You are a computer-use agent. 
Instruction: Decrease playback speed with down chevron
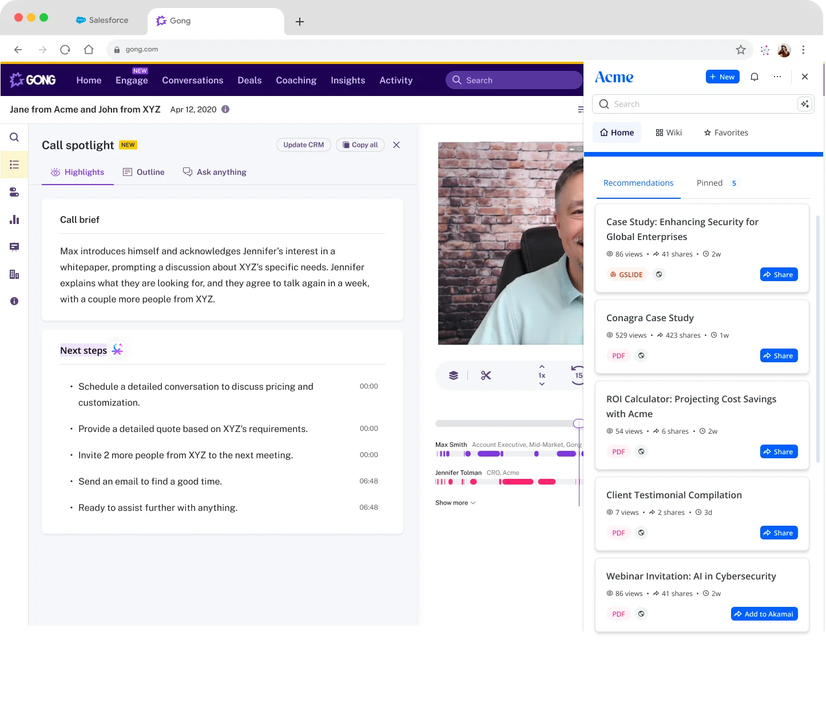542,384
